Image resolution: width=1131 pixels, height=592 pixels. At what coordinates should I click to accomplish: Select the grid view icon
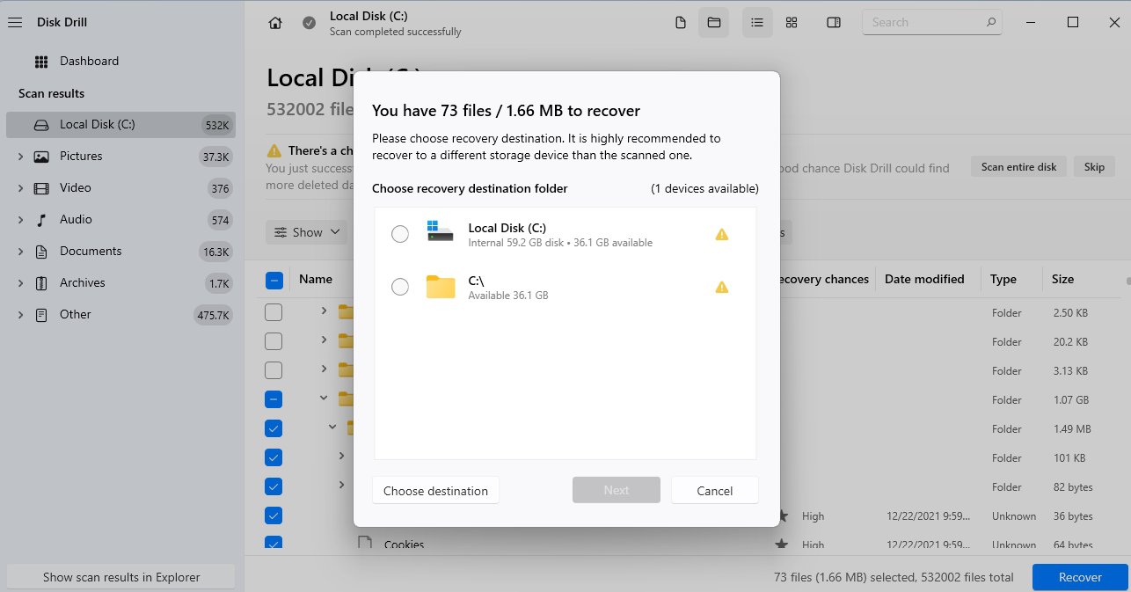(792, 23)
